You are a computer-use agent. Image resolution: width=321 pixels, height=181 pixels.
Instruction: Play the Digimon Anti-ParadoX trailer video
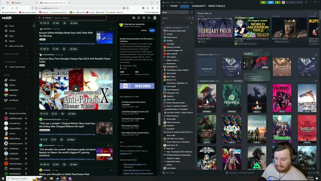click(x=76, y=88)
